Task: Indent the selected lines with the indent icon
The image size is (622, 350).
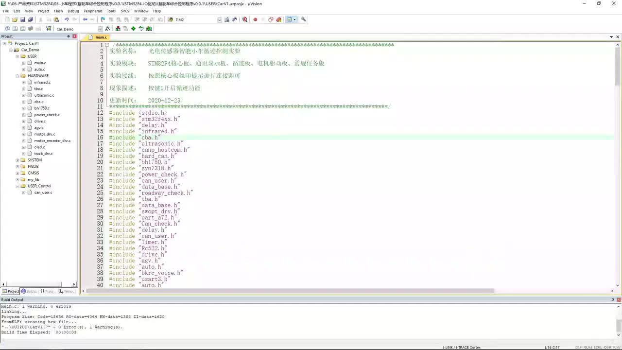Action: pyautogui.click(x=137, y=19)
